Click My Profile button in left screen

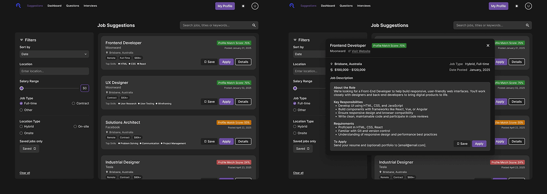click(225, 6)
